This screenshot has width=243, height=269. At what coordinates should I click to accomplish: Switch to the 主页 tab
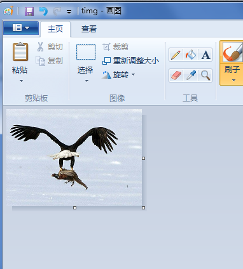(55, 29)
